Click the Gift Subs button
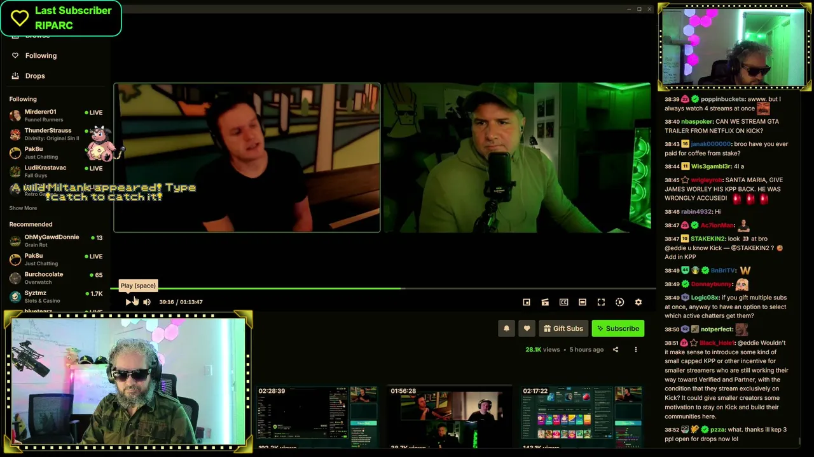This screenshot has width=814, height=457. tap(563, 329)
